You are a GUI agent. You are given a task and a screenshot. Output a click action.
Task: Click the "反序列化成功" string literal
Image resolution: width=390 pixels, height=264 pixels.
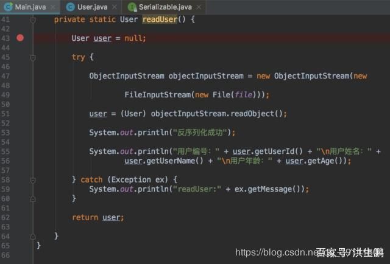200,133
